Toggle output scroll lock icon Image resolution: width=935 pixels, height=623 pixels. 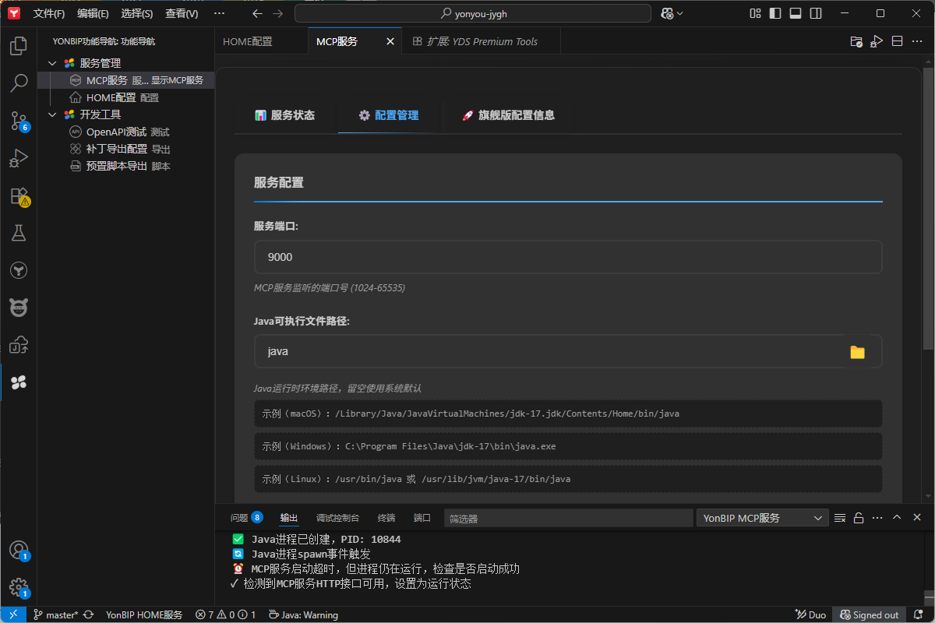pyautogui.click(x=859, y=518)
